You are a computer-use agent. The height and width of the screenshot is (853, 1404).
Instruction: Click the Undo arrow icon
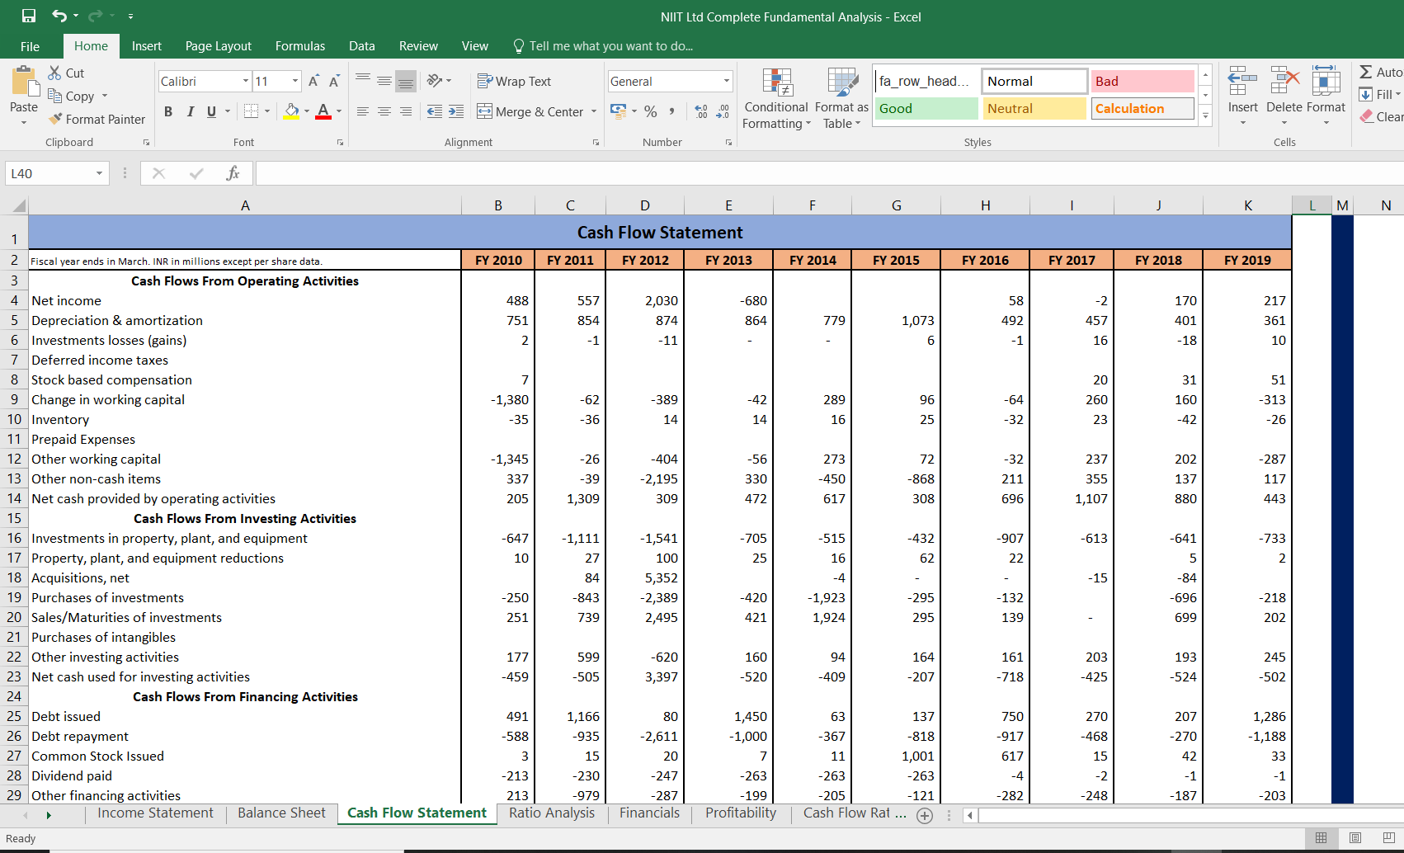(59, 16)
